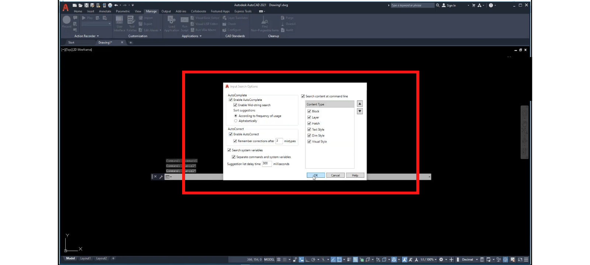Toggle Search content at command line checkbox
Image resolution: width=590 pixels, height=265 pixels.
[x=303, y=96]
